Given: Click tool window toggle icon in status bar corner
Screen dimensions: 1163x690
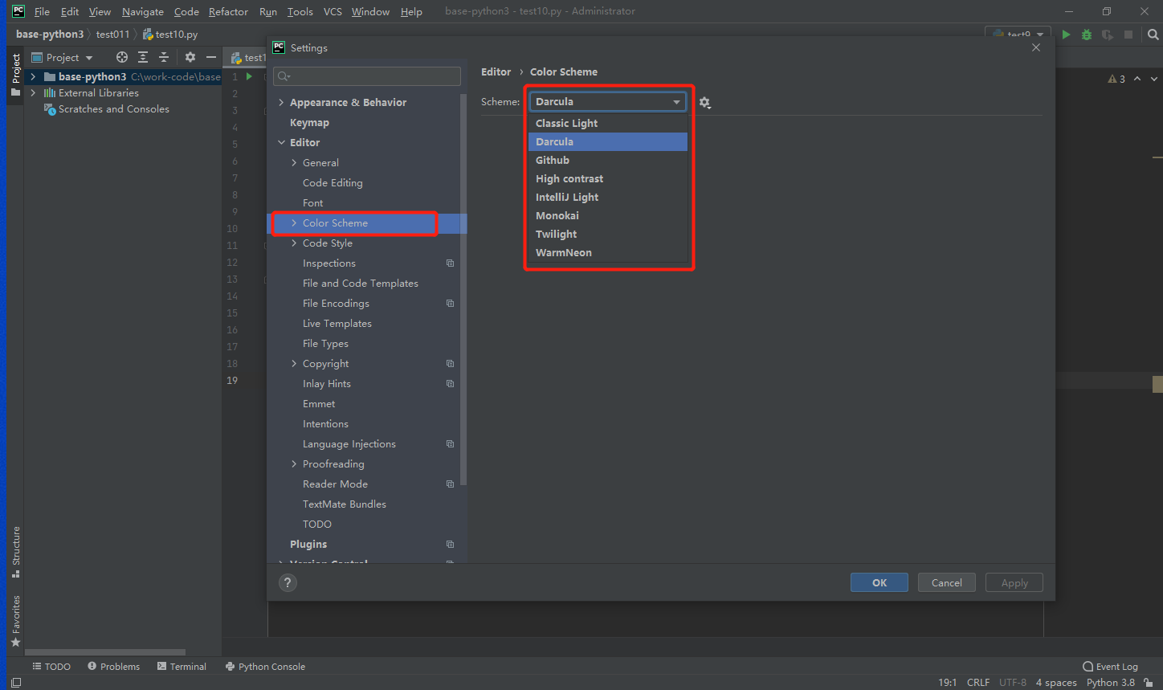Looking at the screenshot, I should pos(16,682).
